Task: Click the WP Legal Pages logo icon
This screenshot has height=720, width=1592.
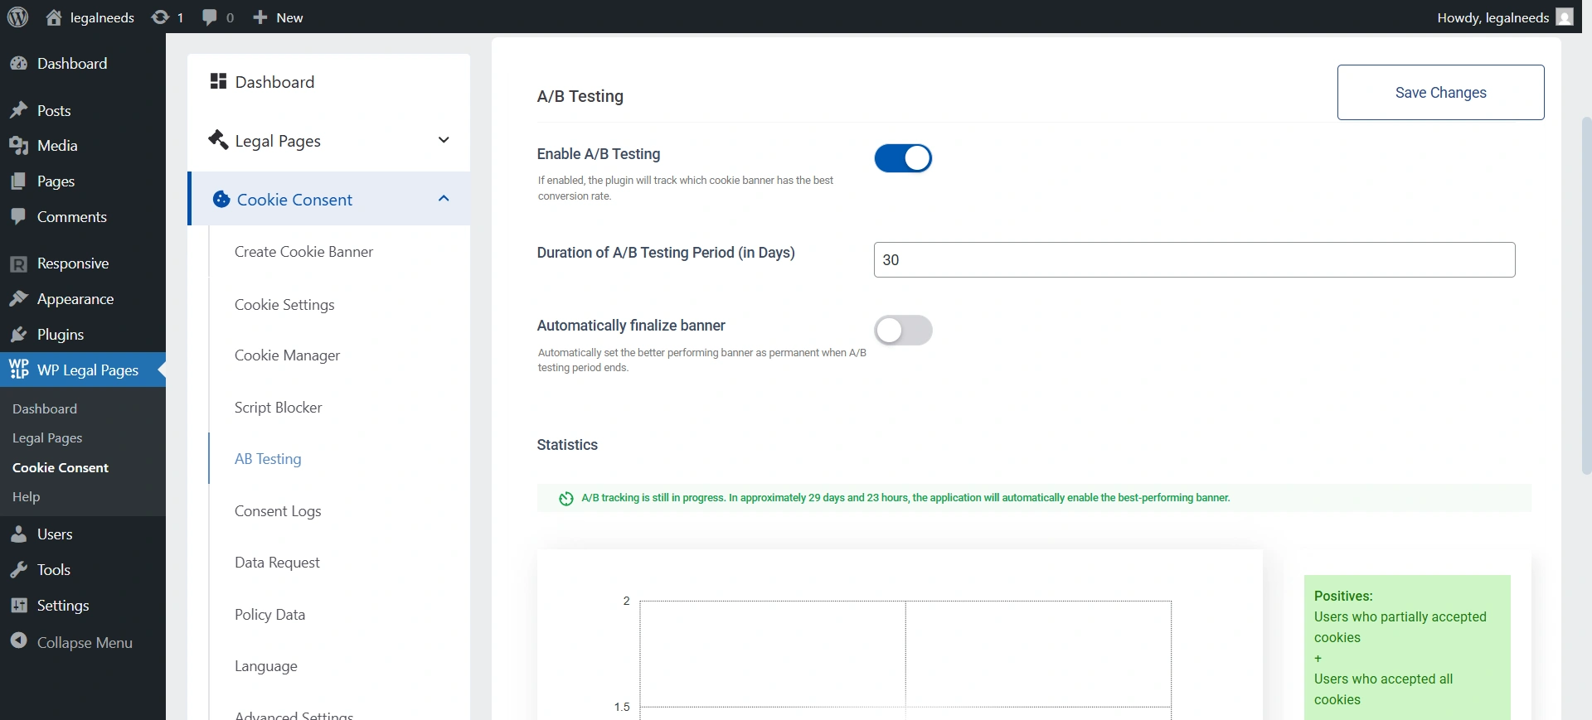Action: click(x=18, y=370)
